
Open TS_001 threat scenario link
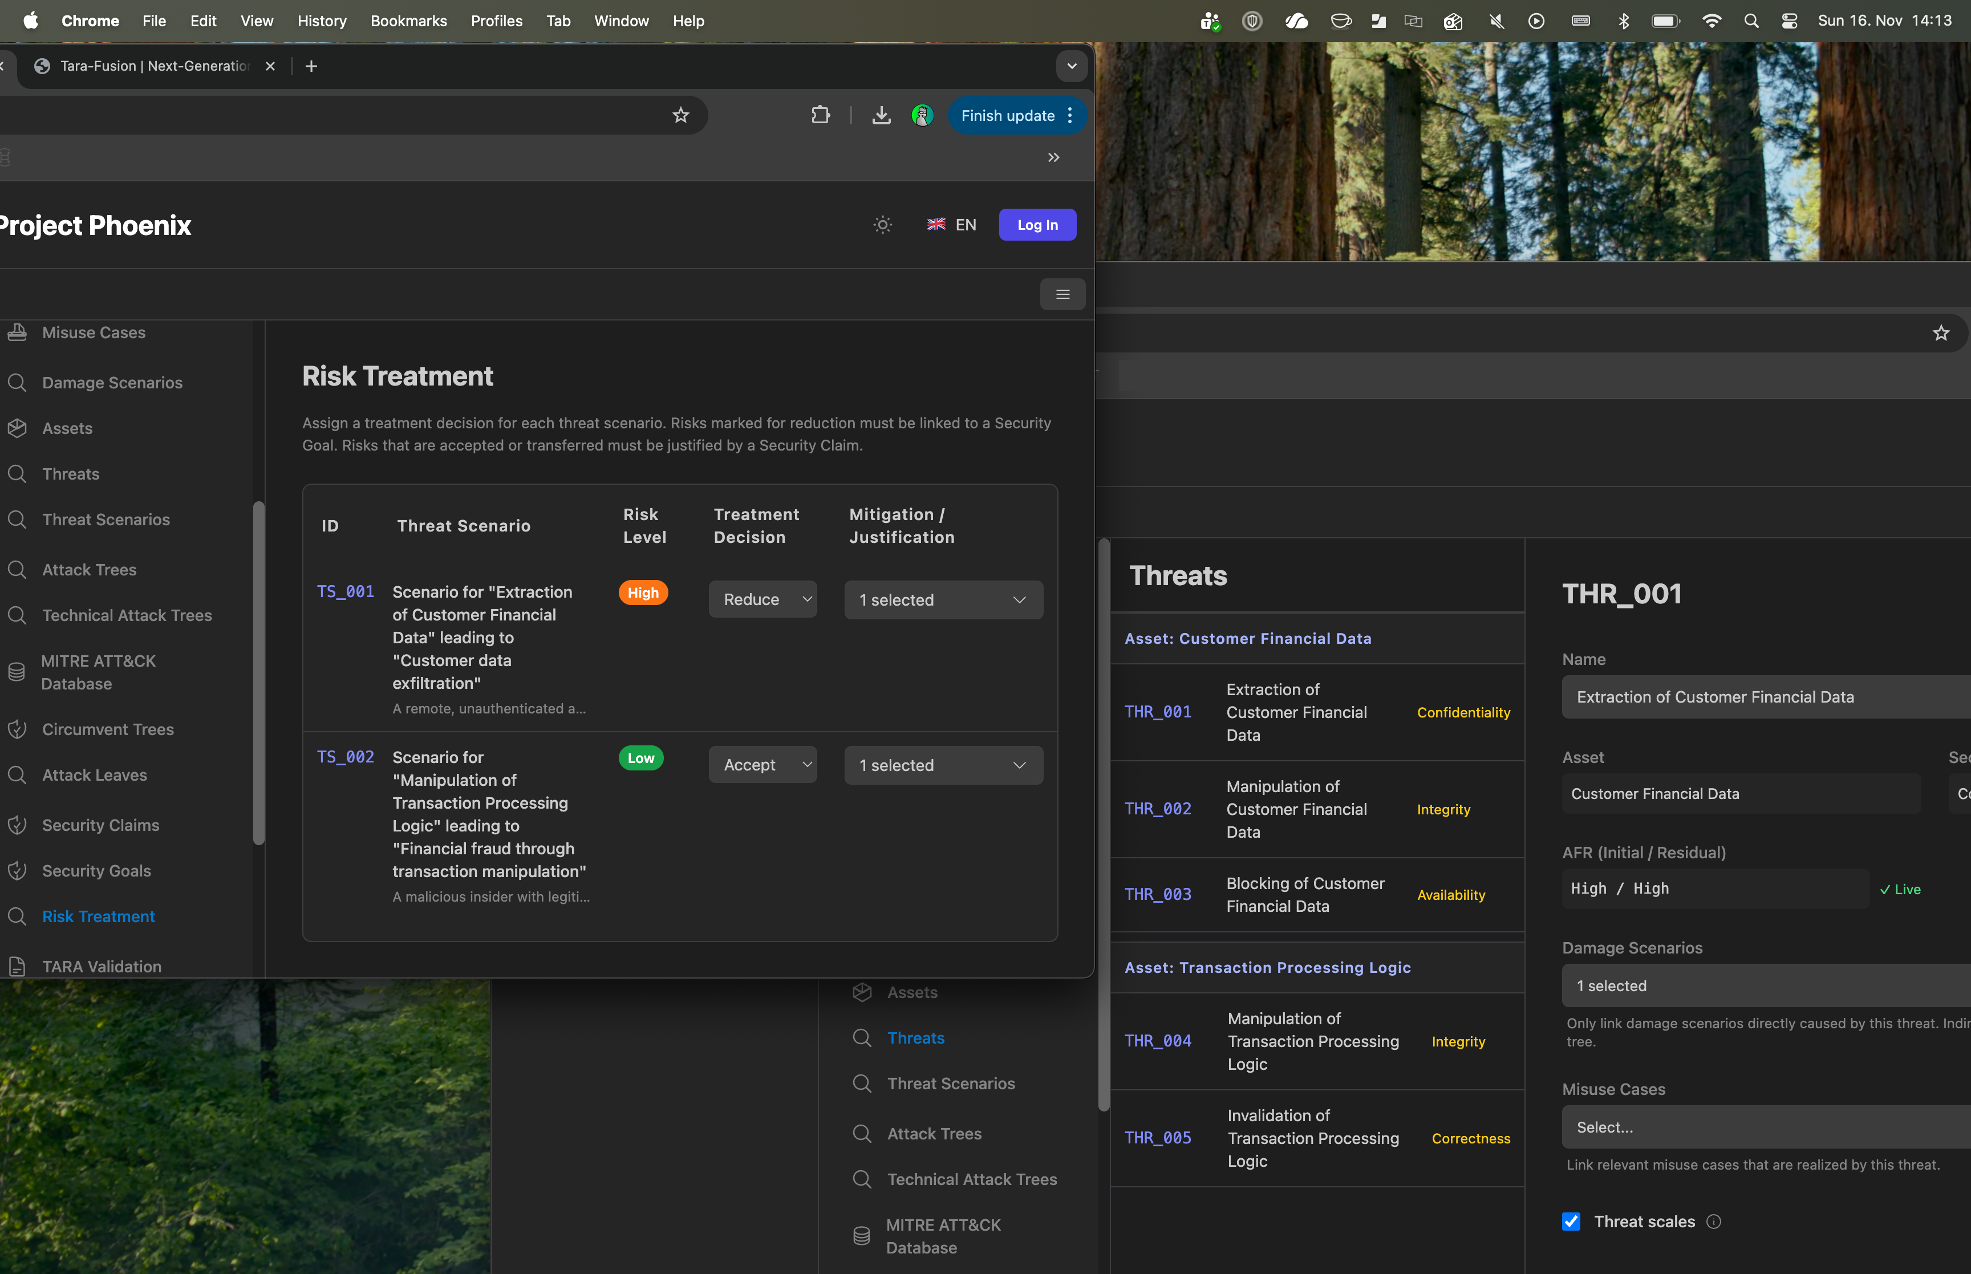(x=345, y=591)
